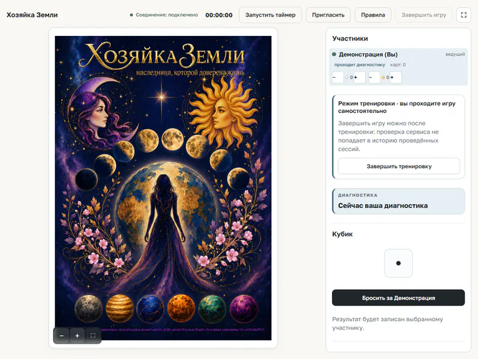Image resolution: width=478 pixels, height=359 pixels.
Task: Click the game board poster image
Action: point(163,188)
